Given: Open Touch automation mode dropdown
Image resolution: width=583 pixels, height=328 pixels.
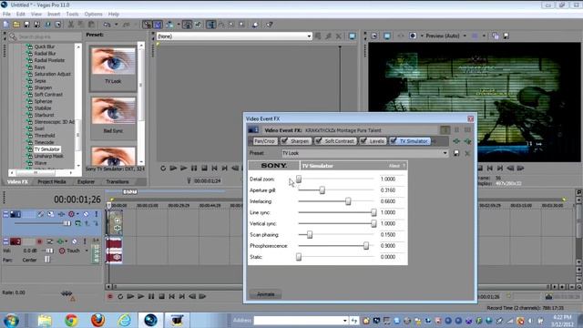Looking at the screenshot, I should (x=87, y=251).
